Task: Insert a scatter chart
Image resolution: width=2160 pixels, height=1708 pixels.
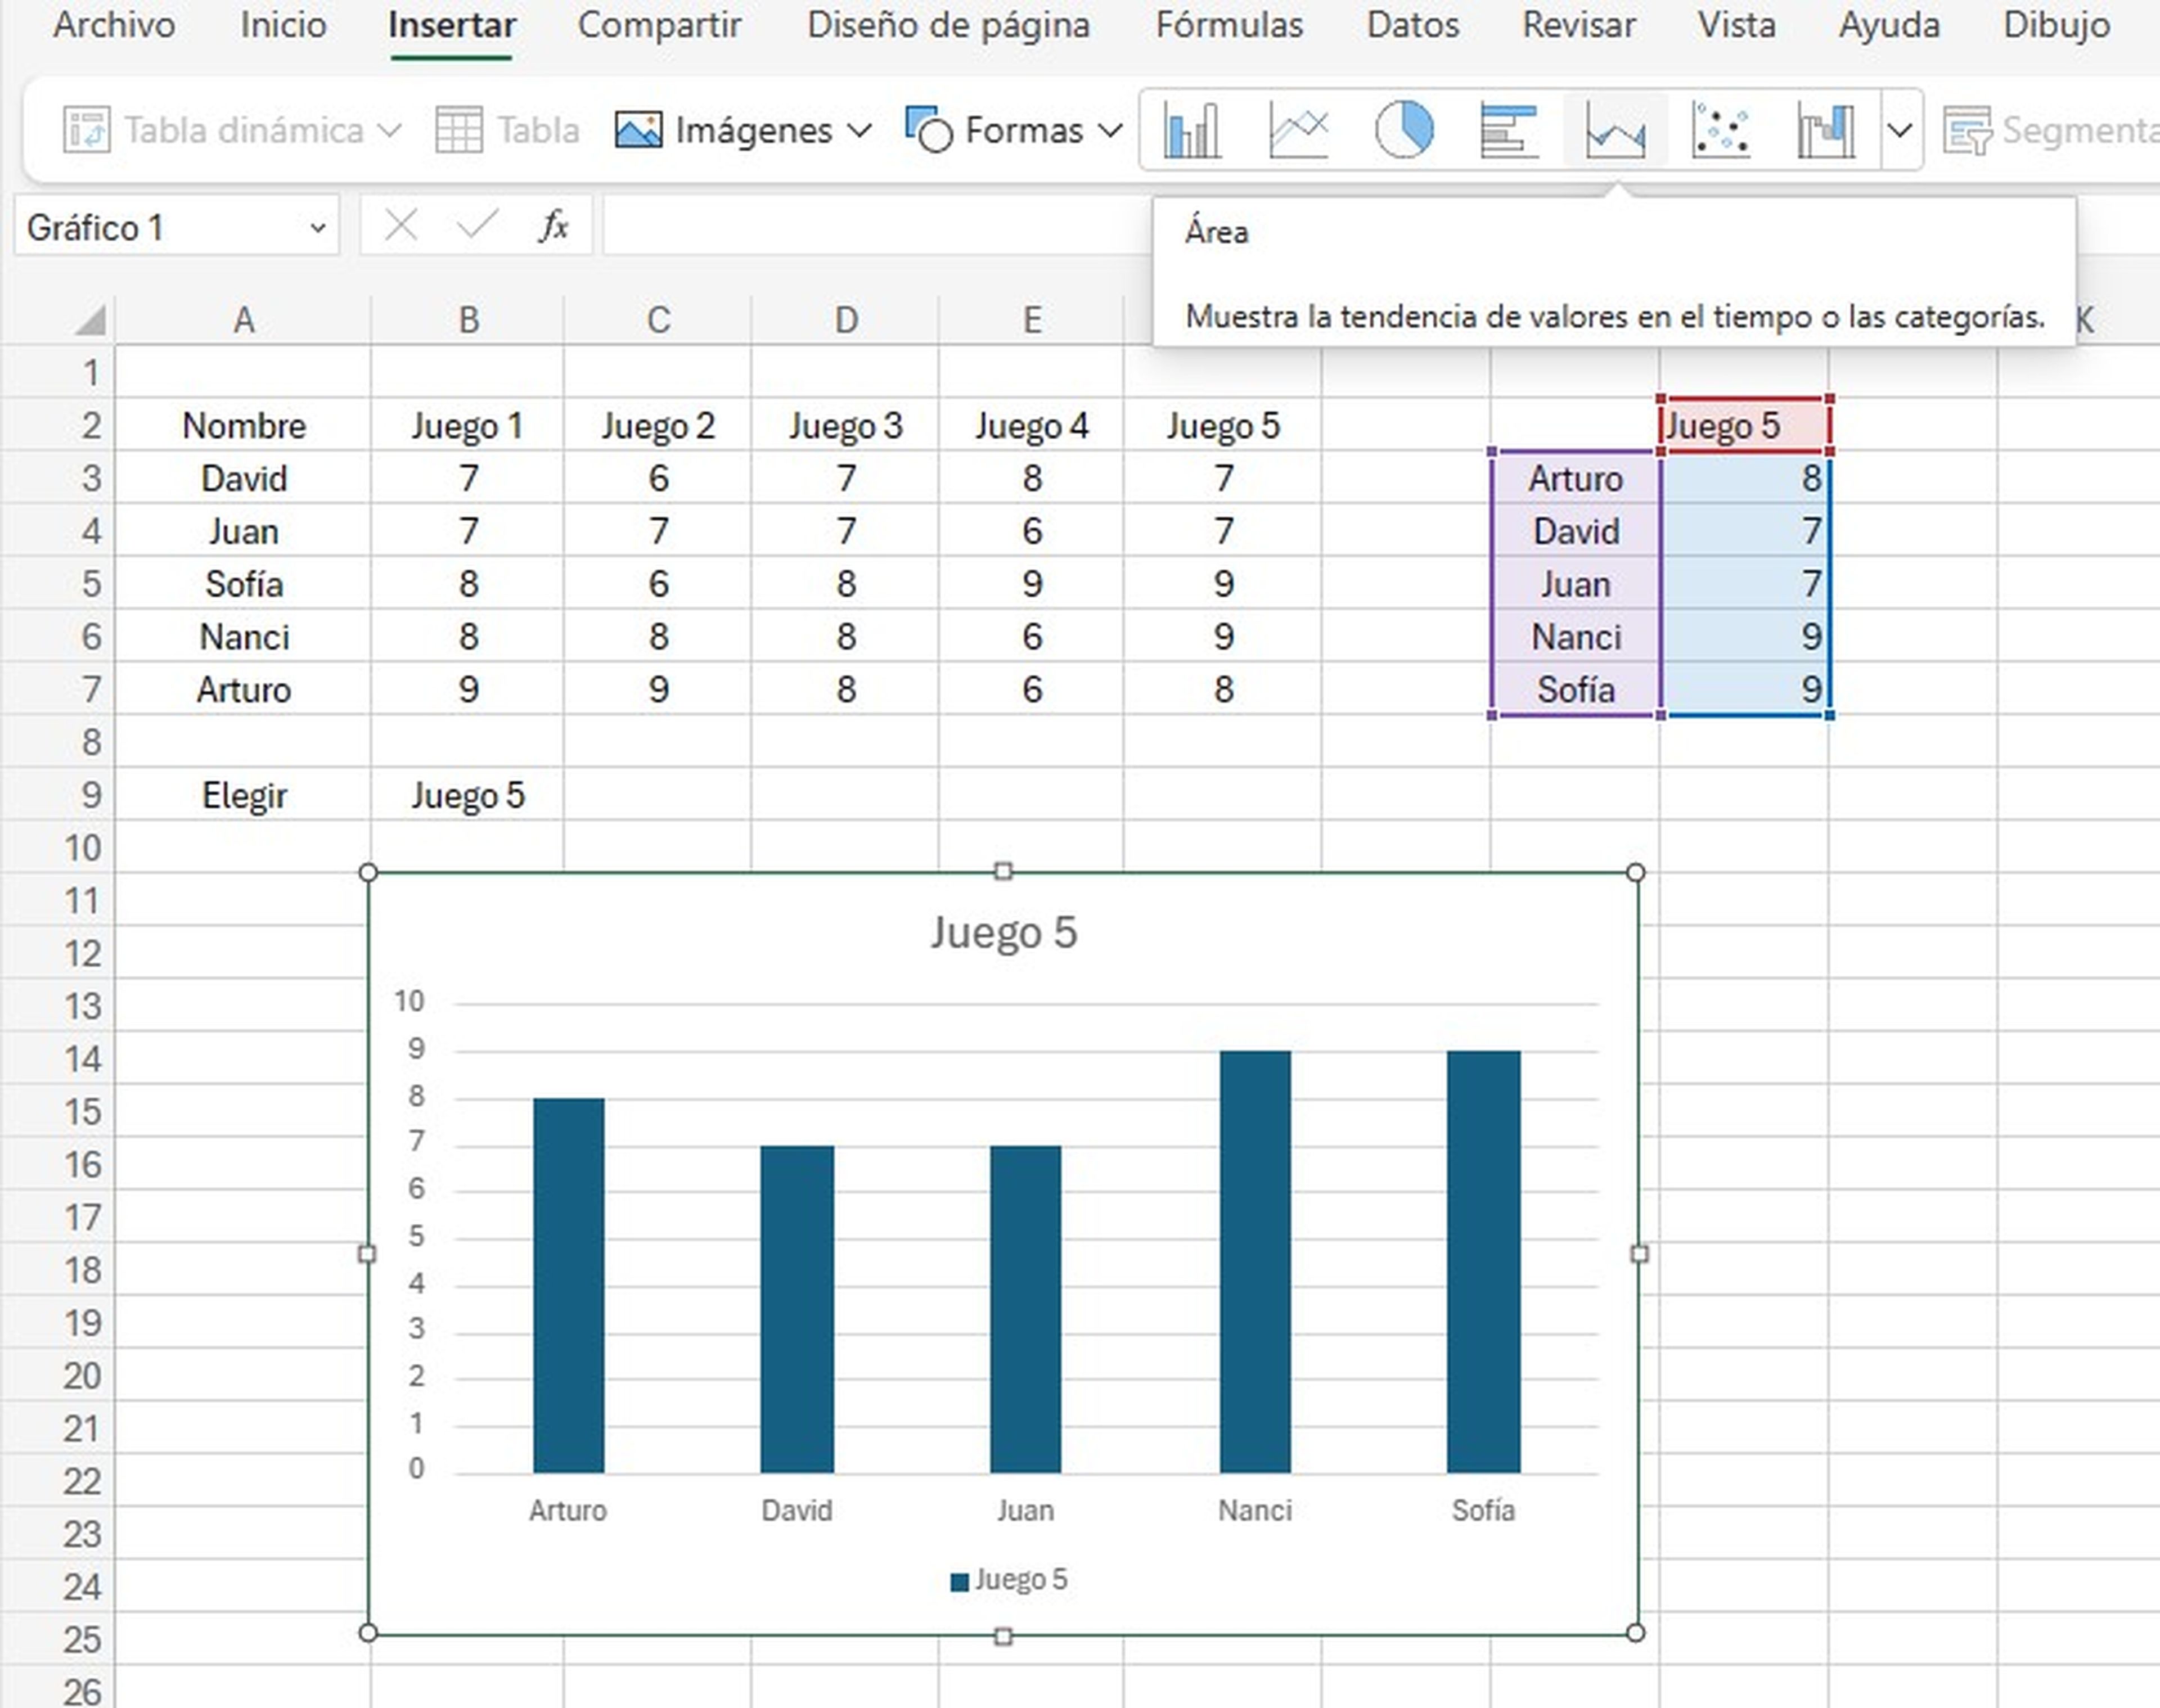Action: click(1721, 130)
